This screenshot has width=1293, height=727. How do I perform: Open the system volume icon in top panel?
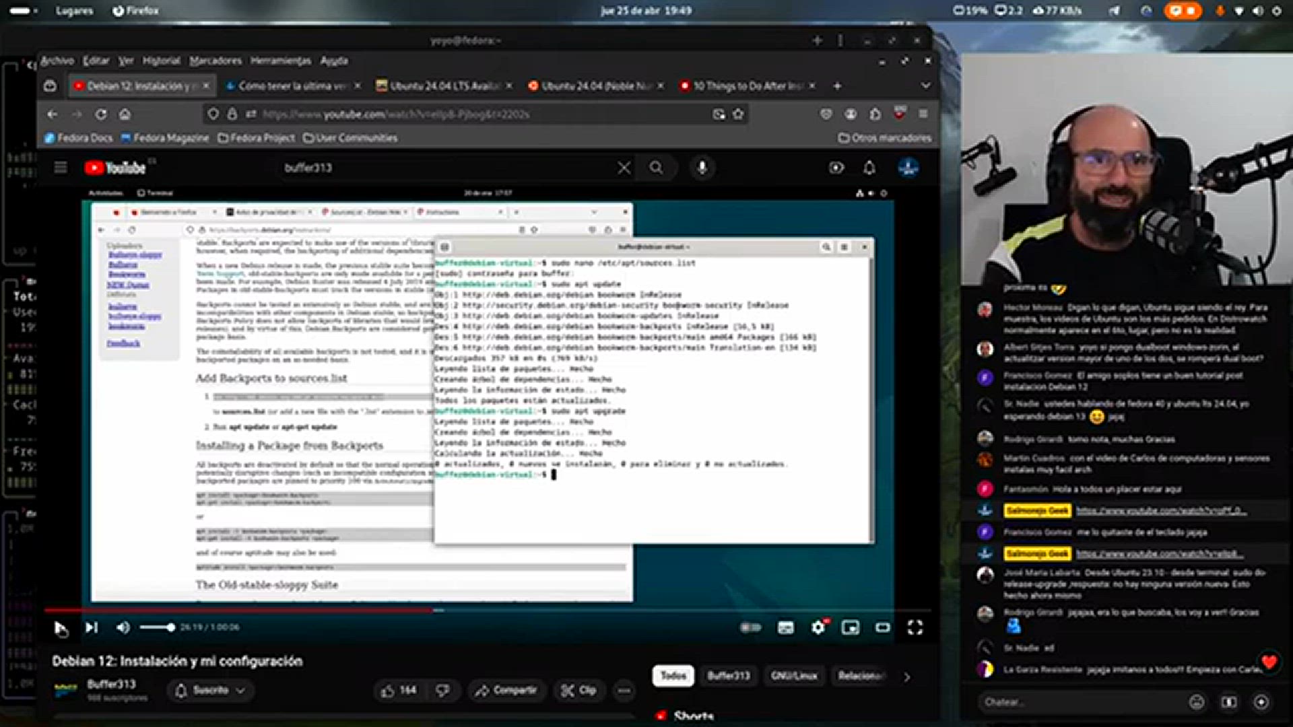coord(1257,11)
